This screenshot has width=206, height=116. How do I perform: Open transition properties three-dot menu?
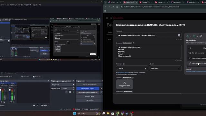click(73, 92)
